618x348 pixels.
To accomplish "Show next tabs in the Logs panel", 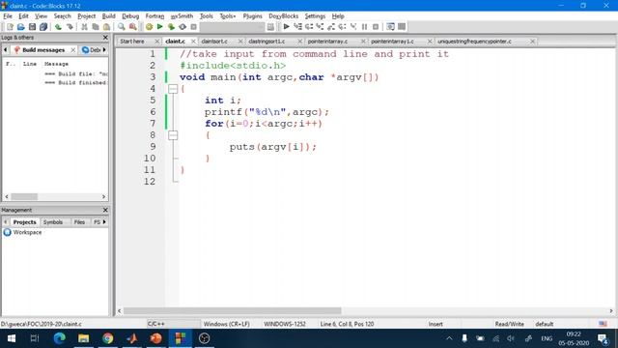I will pos(104,49).
